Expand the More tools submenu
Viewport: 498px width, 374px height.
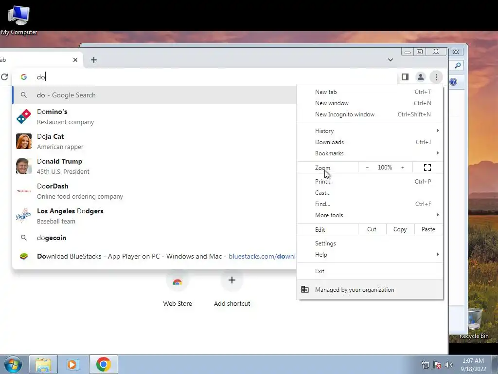pyautogui.click(x=370, y=215)
